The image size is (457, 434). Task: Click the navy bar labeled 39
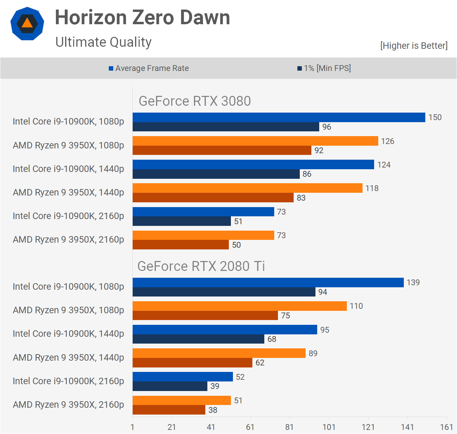[x=170, y=386]
